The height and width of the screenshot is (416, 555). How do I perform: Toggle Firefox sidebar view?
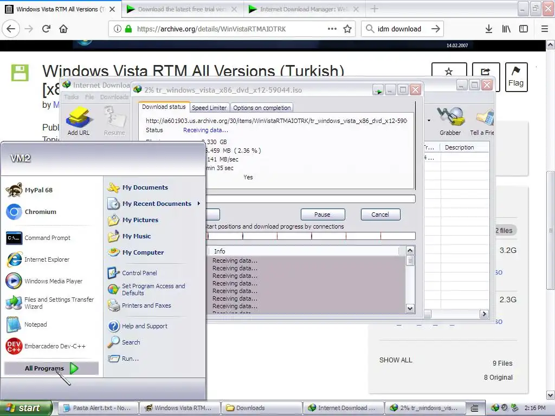524,29
